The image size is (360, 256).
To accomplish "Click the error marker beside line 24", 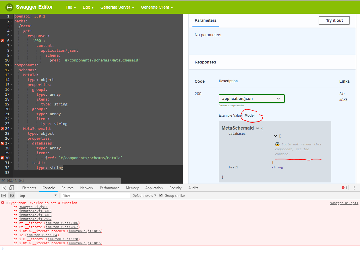I will [2, 128].
